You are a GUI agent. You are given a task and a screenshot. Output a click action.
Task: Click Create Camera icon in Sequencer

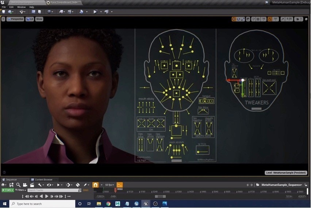click(25, 185)
